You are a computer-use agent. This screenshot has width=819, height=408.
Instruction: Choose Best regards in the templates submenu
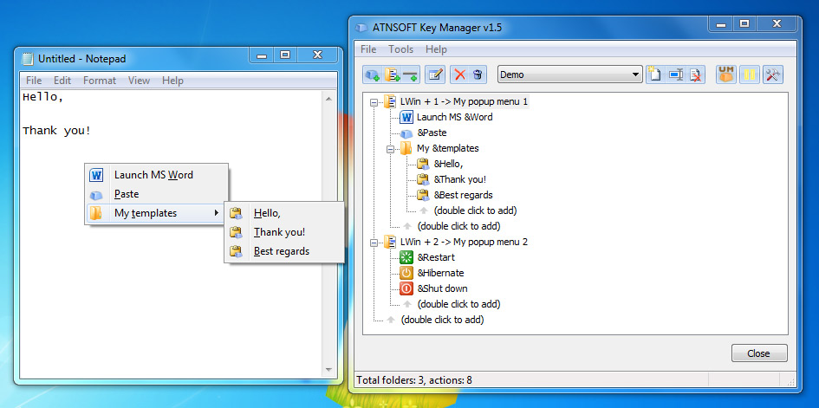(x=284, y=251)
